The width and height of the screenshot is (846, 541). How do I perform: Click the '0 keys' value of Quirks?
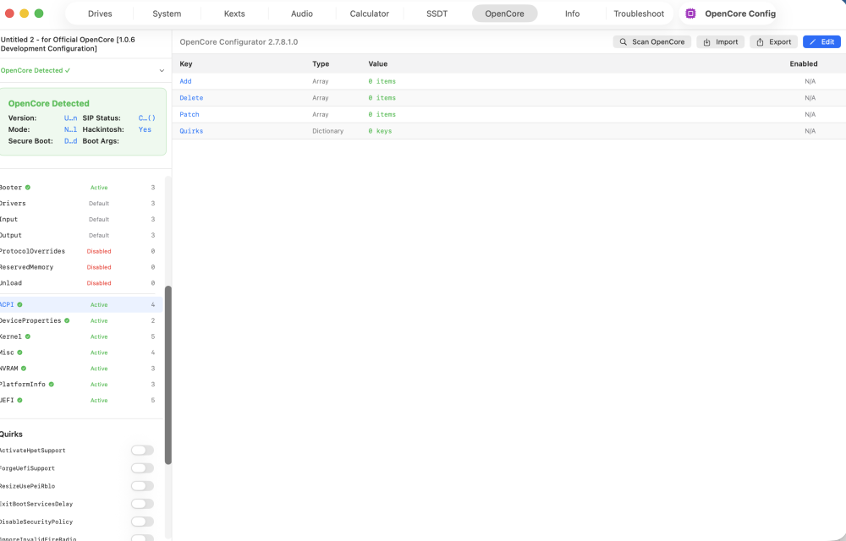(x=380, y=131)
